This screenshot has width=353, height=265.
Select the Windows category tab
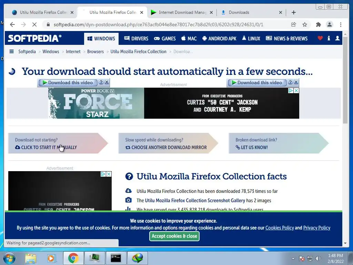pos(101,39)
